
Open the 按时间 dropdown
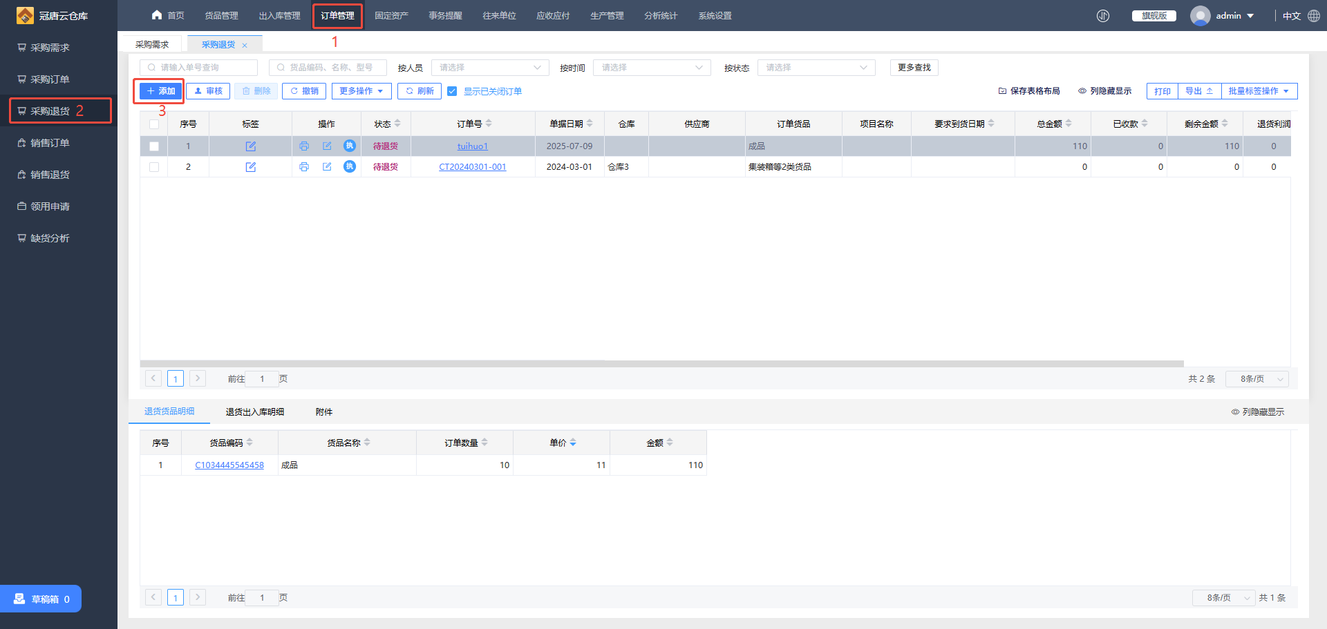click(x=652, y=68)
